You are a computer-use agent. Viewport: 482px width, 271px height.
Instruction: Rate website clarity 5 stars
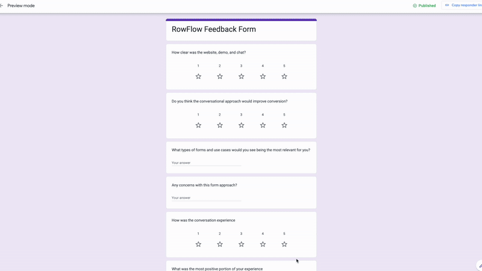coord(284,76)
